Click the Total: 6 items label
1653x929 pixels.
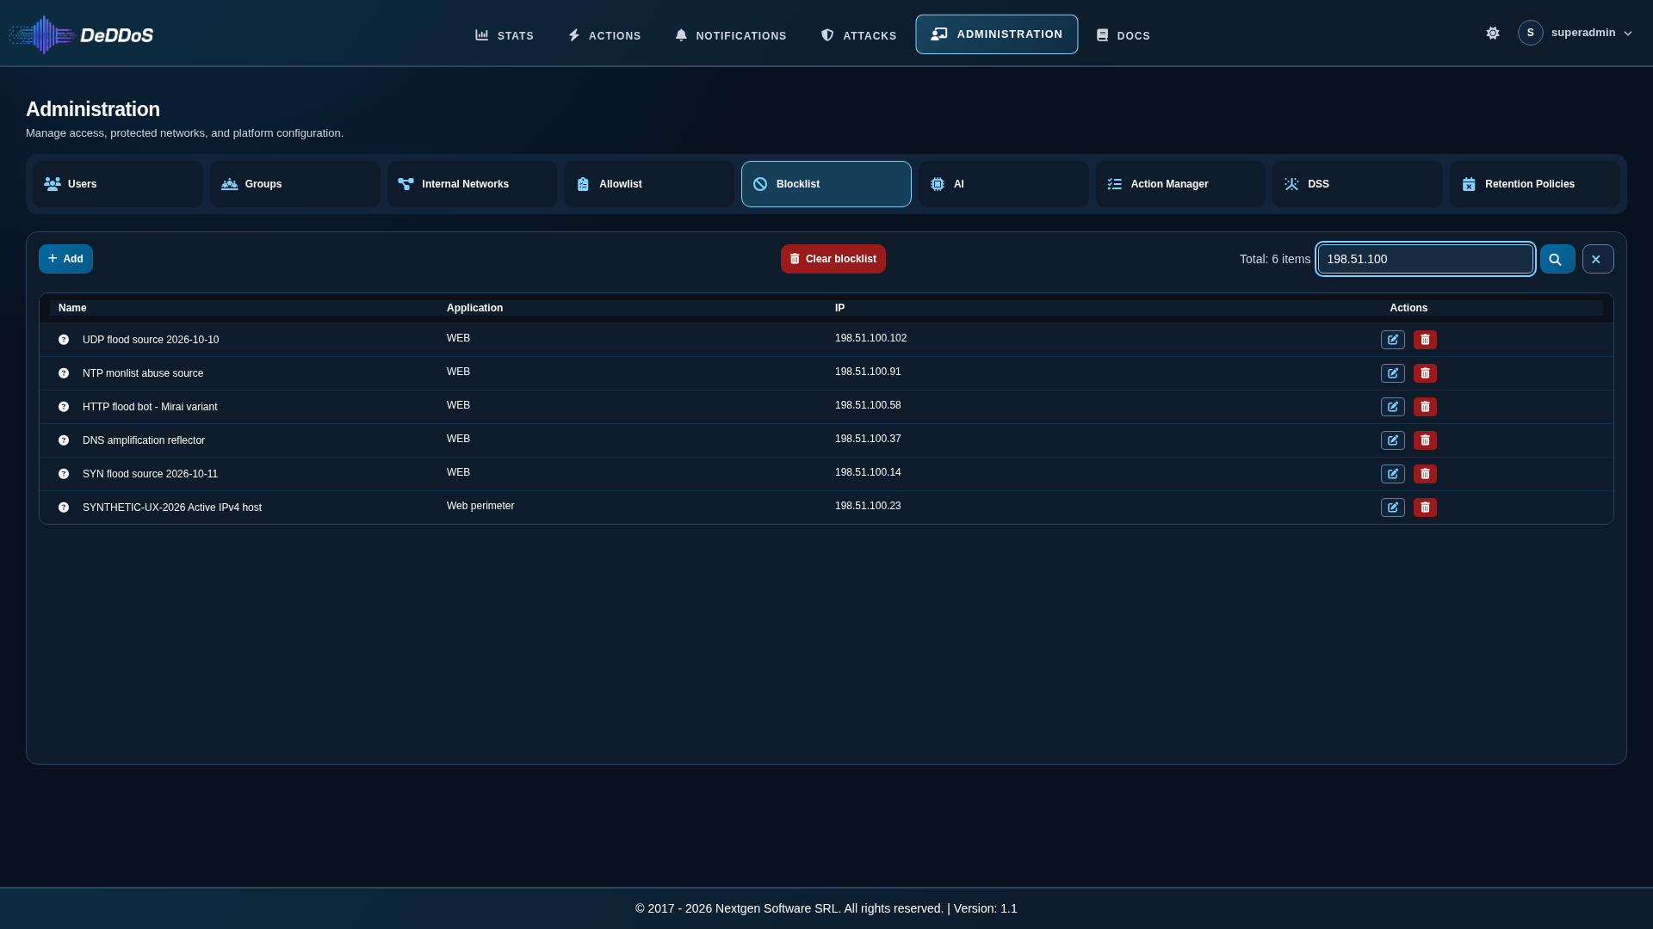[1275, 259]
